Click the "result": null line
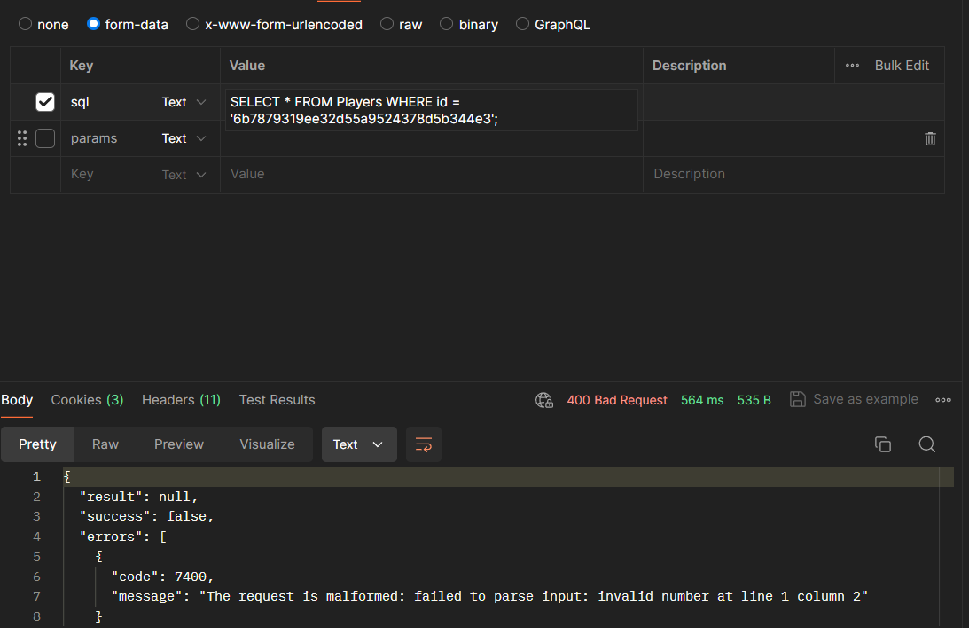The width and height of the screenshot is (969, 628). (x=138, y=497)
